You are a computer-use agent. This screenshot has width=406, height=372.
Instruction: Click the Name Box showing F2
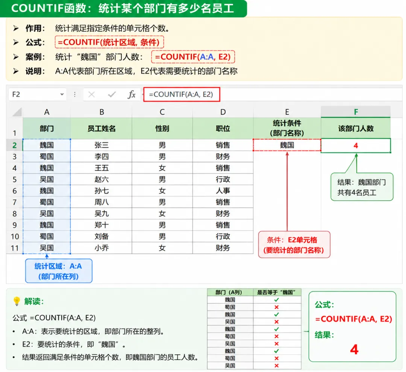37,94
